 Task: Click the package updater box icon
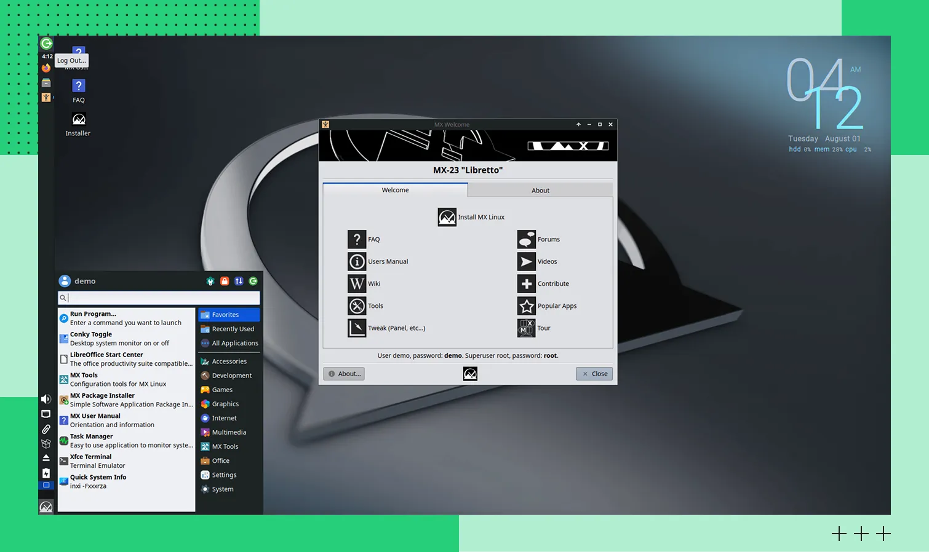[46, 444]
